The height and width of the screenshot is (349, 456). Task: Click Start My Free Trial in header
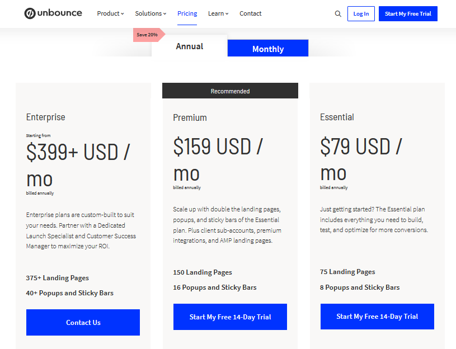pyautogui.click(x=408, y=13)
